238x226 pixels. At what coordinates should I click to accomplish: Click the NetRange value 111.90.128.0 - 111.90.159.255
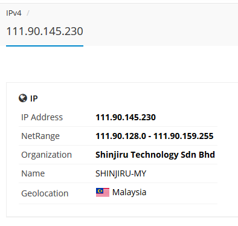tap(155, 136)
